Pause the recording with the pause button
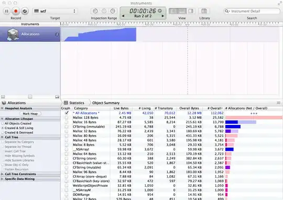 [6, 11]
